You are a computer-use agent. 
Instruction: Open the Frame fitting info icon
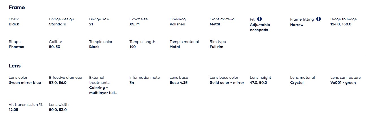click(319, 19)
